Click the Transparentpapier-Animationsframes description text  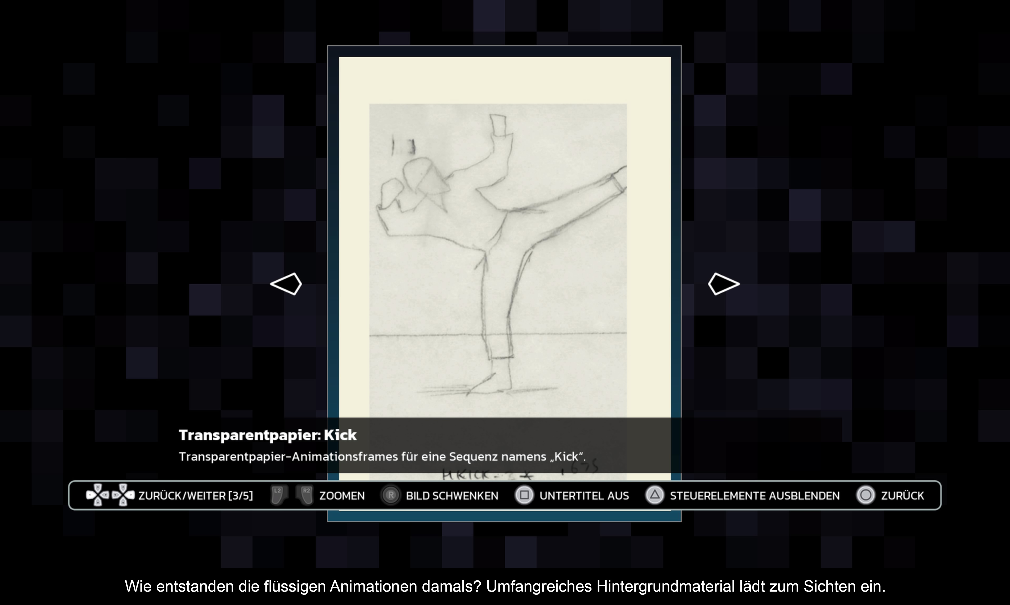pyautogui.click(x=382, y=457)
